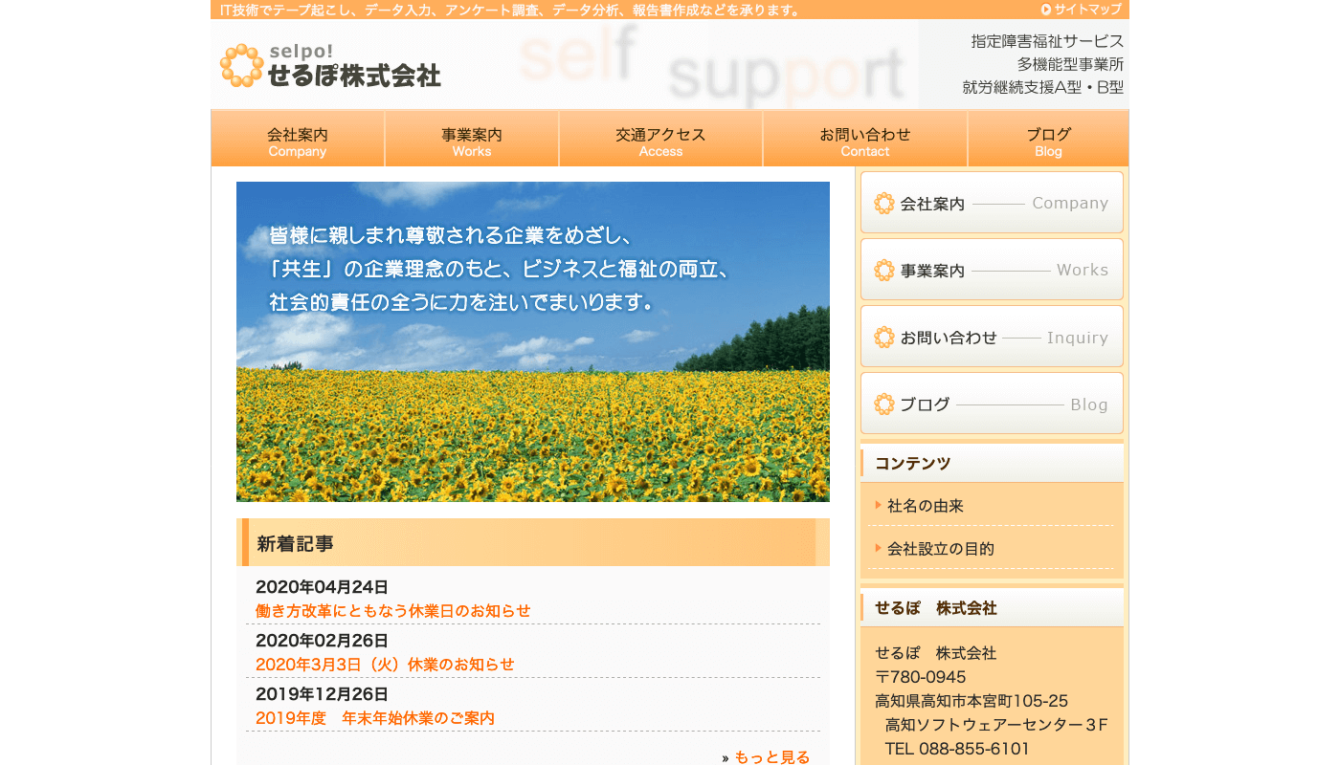Click the sitemap arrow icon
This screenshot has width=1340, height=765.
click(1046, 10)
